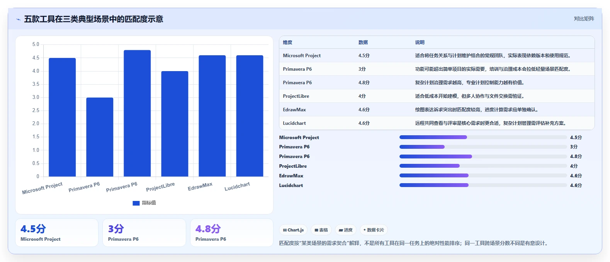Viewport: 610px width, 262px height.
Task: Click the 说明 table column header
Action: pos(420,43)
